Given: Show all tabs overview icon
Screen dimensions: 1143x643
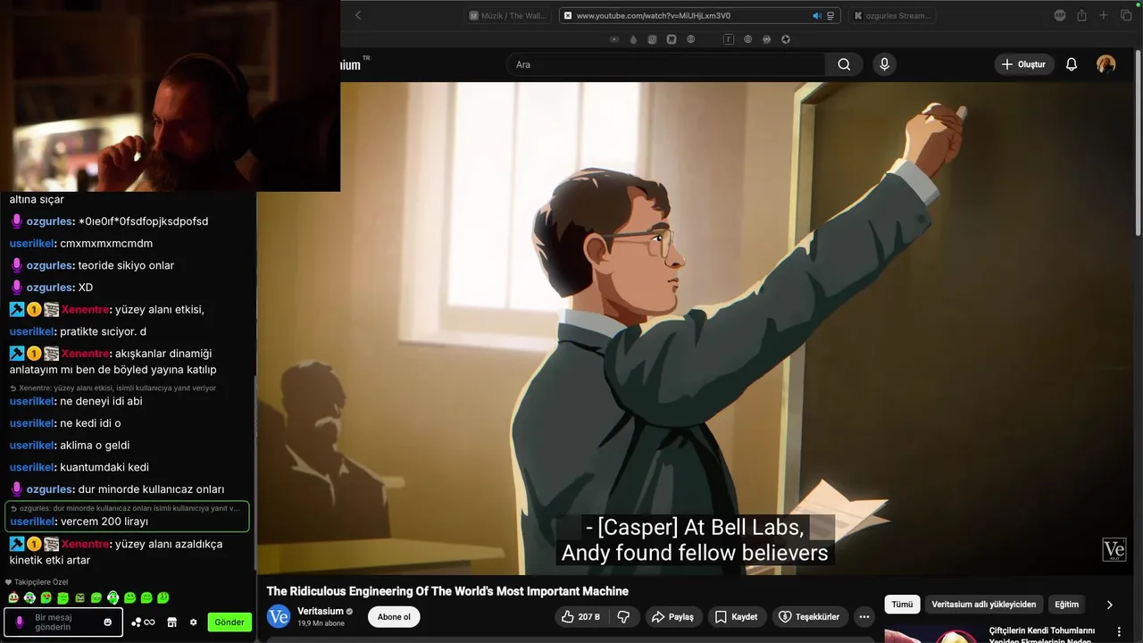Looking at the screenshot, I should point(1126,15).
